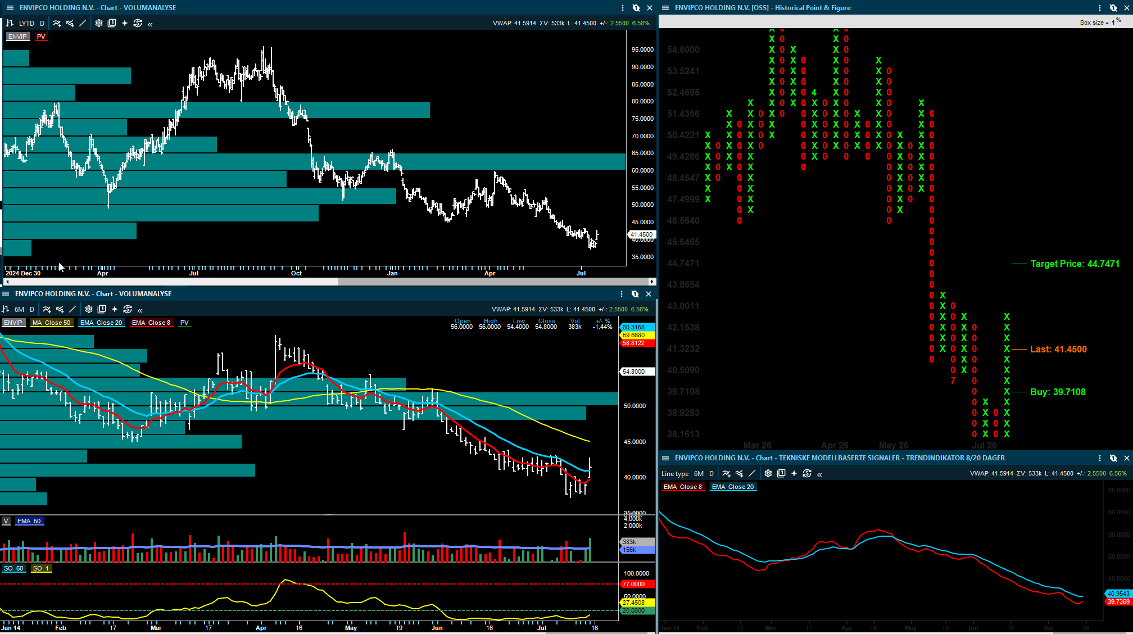Image resolution: width=1133 pixels, height=634 pixels.
Task: Open the hamburger menu of the TRENDINDIKATOR chart
Action: coord(665,458)
